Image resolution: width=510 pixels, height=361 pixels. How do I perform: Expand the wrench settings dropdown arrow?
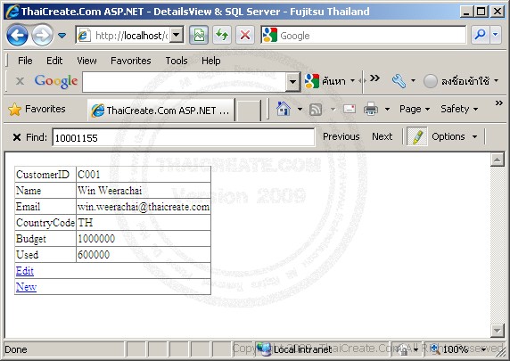pyautogui.click(x=413, y=80)
